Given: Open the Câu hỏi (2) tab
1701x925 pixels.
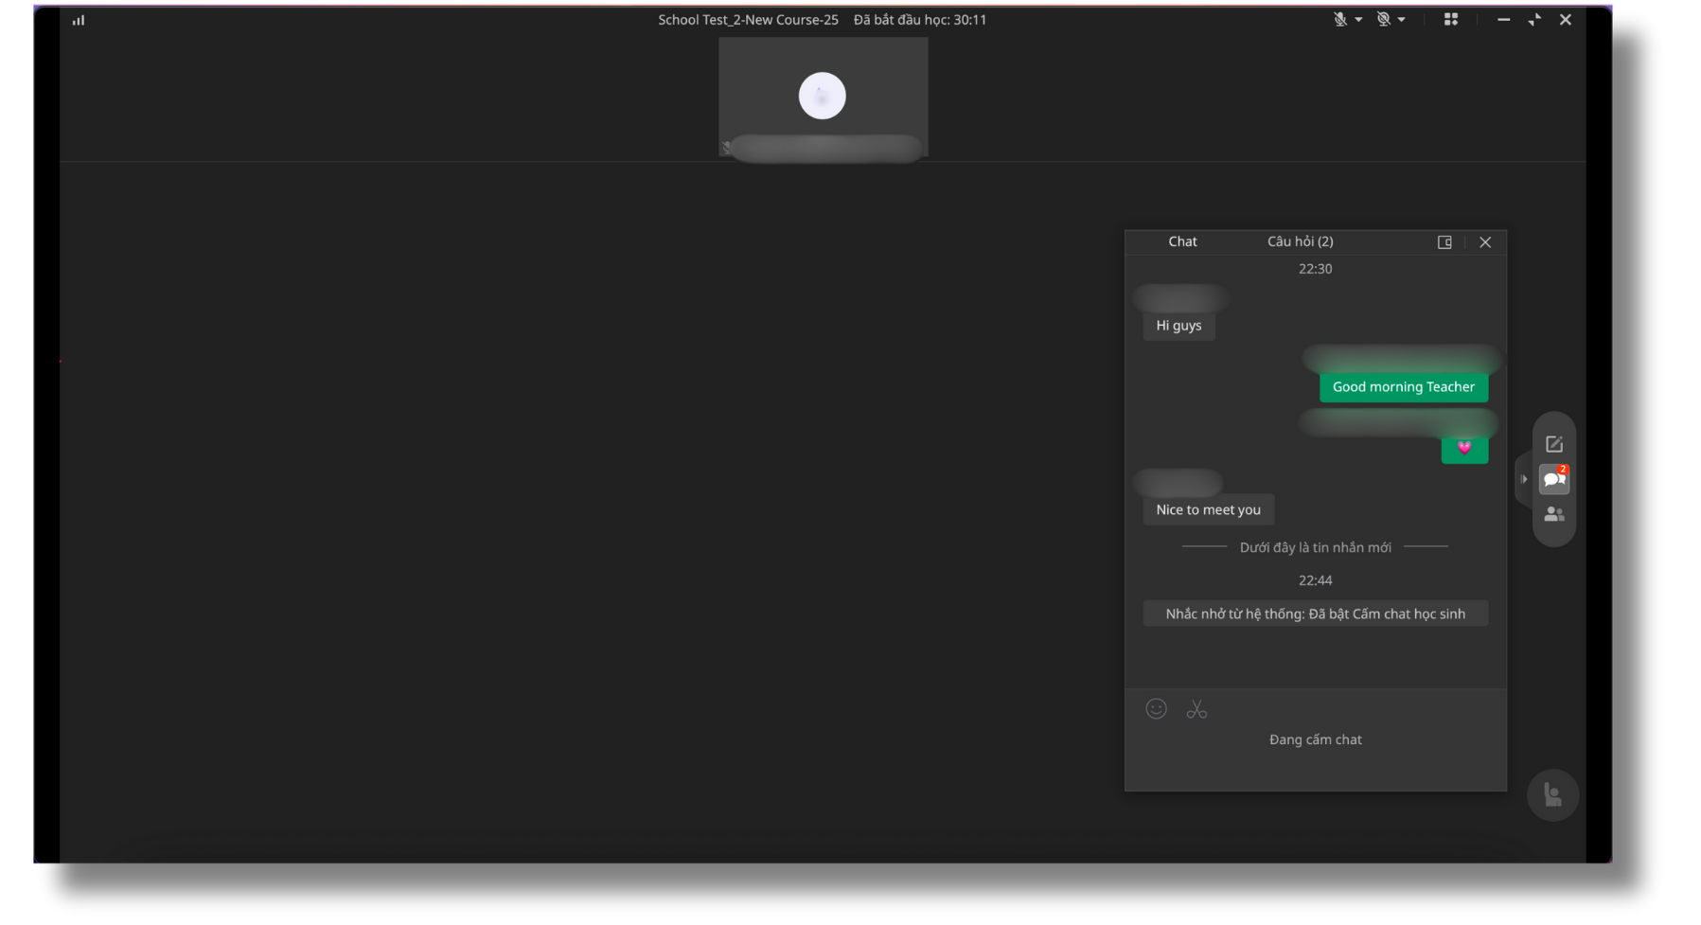Looking at the screenshot, I should click(1300, 241).
